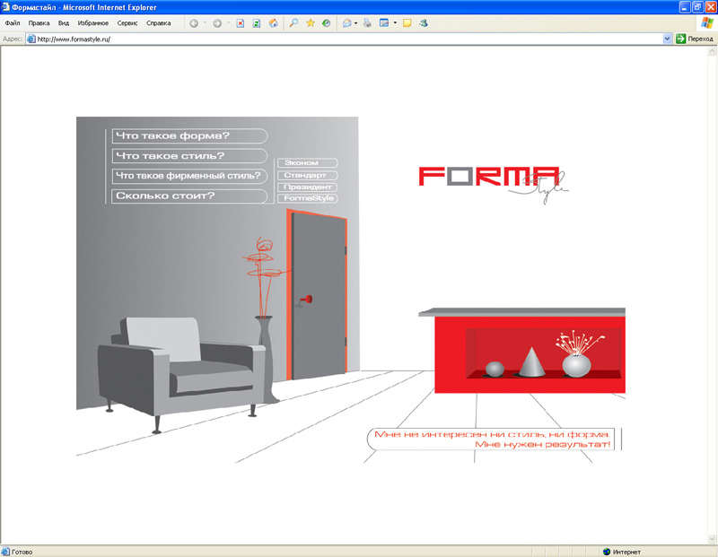Open "Что такое фирменный стиль?" link
718x557 pixels.
pos(189,176)
